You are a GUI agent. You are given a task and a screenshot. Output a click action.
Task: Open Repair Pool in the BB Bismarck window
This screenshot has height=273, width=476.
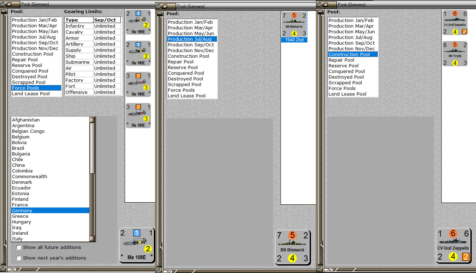point(192,62)
